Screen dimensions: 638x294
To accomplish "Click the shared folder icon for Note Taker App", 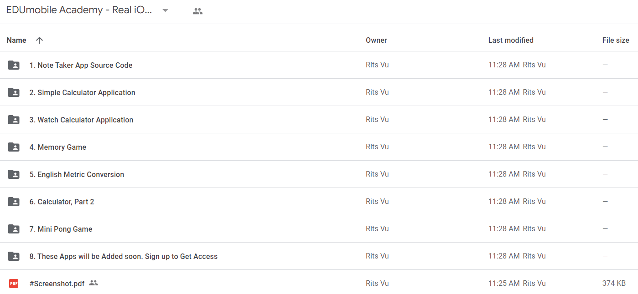I will tap(14, 65).
